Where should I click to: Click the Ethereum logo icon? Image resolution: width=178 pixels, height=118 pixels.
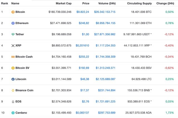[x=13, y=23]
